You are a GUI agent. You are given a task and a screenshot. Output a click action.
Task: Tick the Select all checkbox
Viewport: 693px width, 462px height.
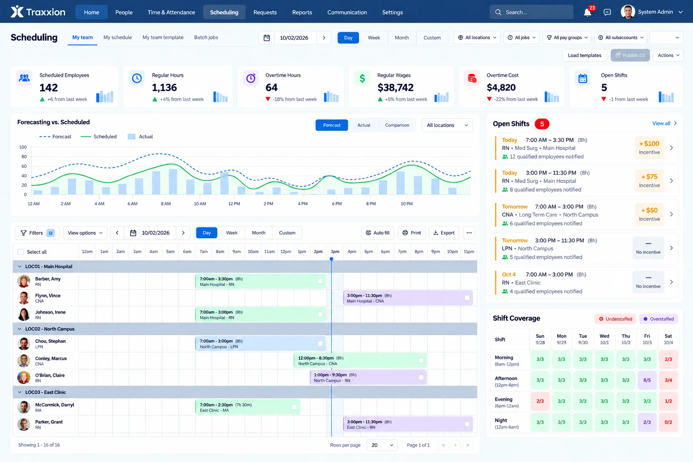(x=20, y=252)
